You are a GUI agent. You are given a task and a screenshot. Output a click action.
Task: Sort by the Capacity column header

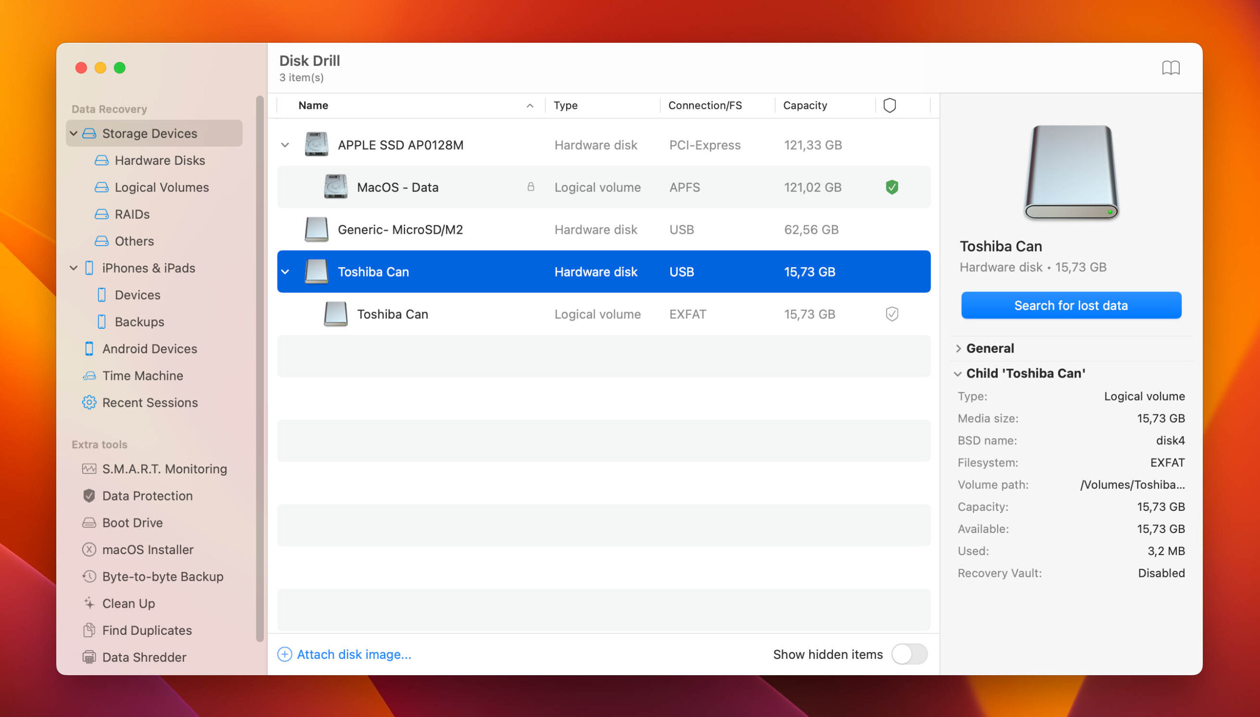point(805,105)
